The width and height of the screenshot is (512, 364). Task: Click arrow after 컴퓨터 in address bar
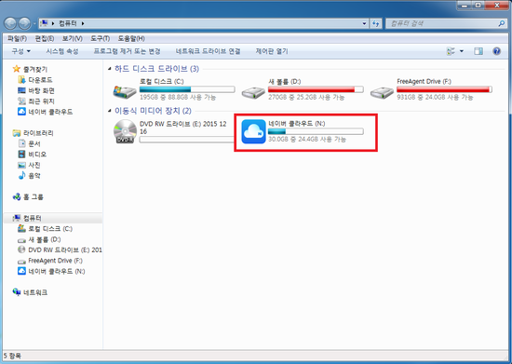[83, 23]
